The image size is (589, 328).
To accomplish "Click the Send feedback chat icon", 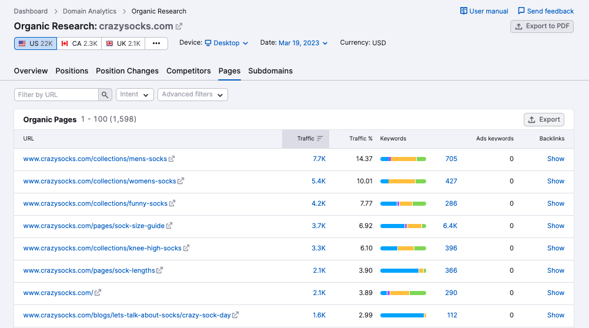I will 521,11.
